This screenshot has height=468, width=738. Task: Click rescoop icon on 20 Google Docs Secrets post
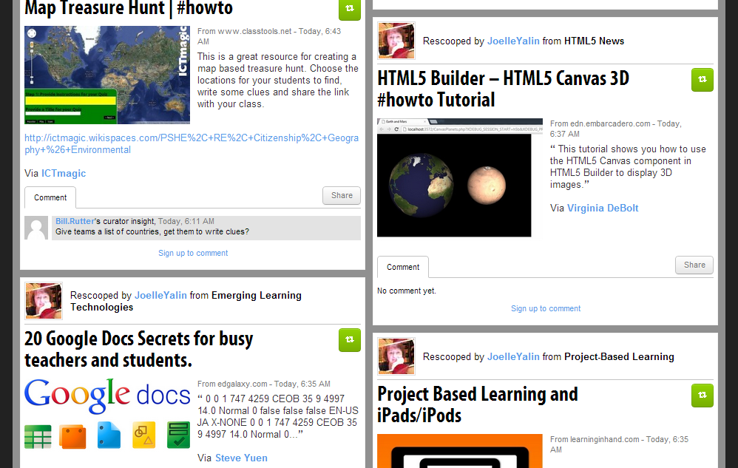[349, 339]
